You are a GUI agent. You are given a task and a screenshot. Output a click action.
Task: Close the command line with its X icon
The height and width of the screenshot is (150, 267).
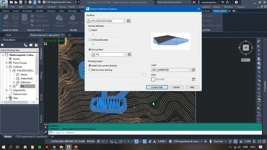tap(45, 127)
